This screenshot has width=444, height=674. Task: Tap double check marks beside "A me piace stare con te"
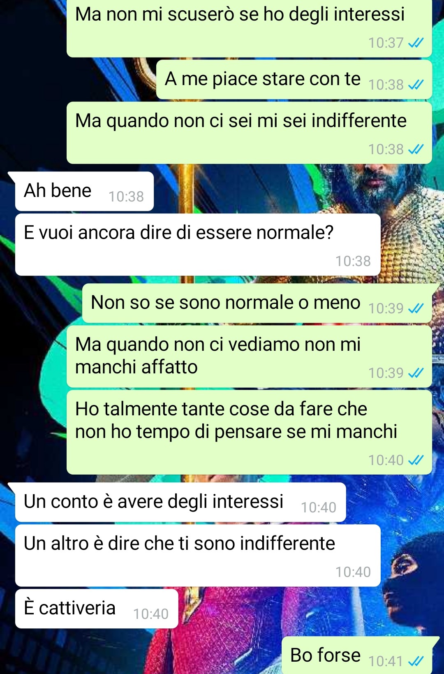(x=416, y=84)
